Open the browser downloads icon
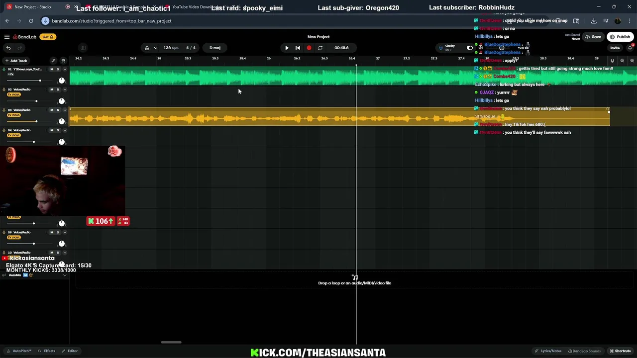Image resolution: width=637 pixels, height=358 pixels. tap(594, 21)
